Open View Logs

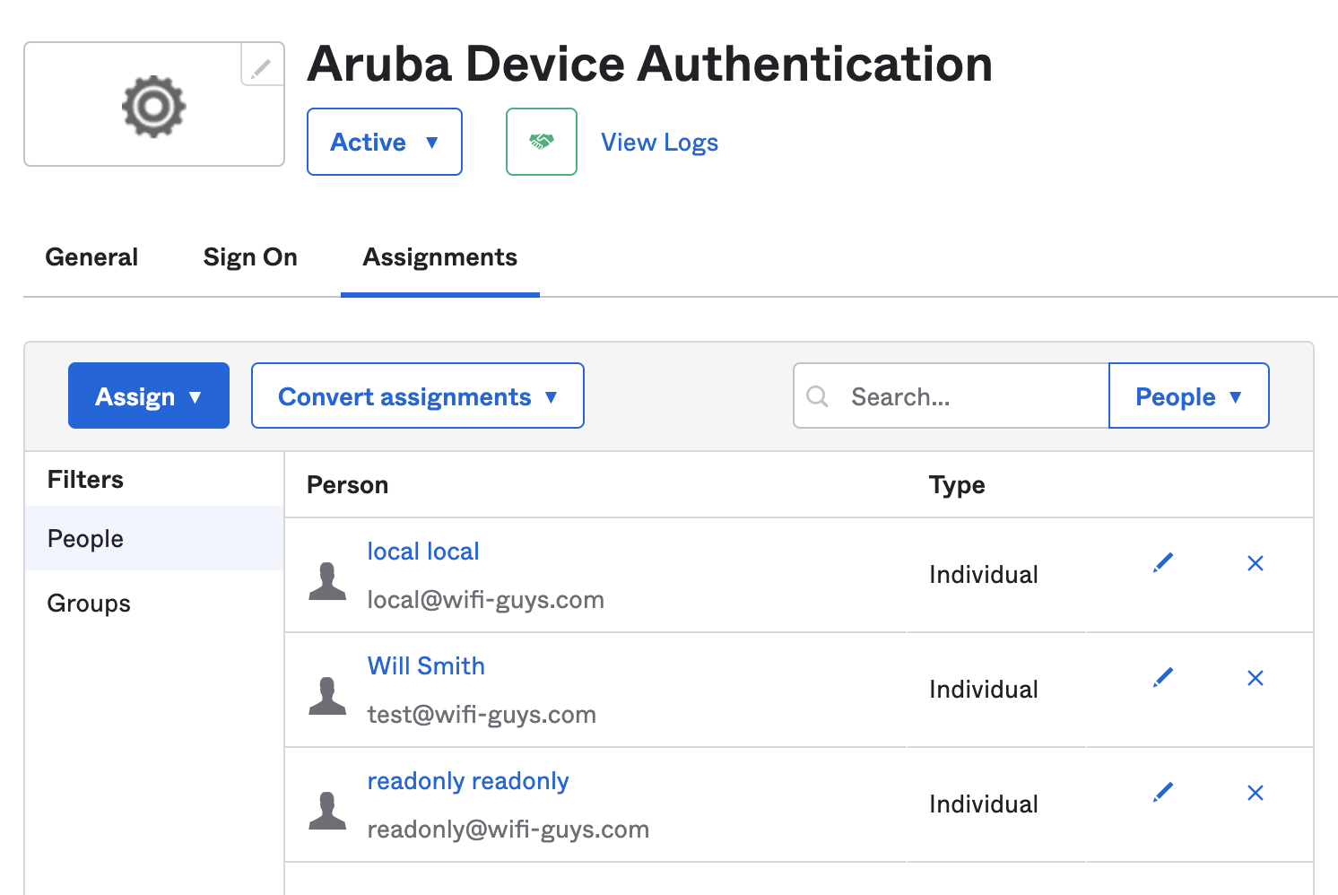point(659,142)
